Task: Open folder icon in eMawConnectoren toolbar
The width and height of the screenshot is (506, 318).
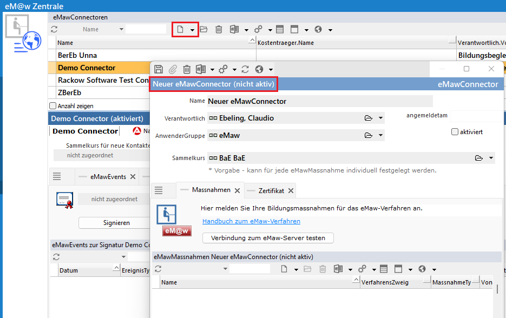Action: [203, 29]
